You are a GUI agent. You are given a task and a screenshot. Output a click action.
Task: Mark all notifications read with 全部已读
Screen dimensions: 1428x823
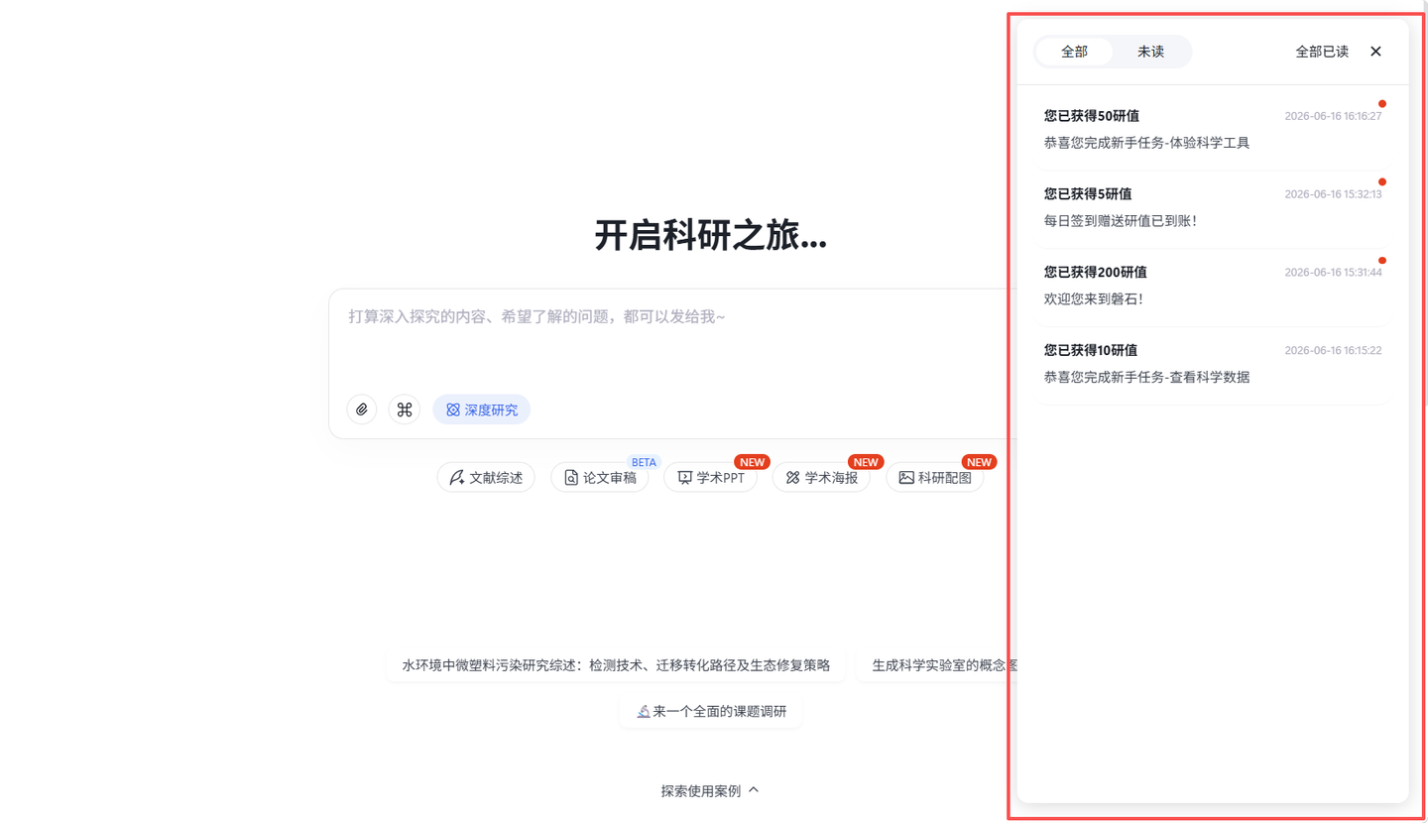(x=1322, y=52)
